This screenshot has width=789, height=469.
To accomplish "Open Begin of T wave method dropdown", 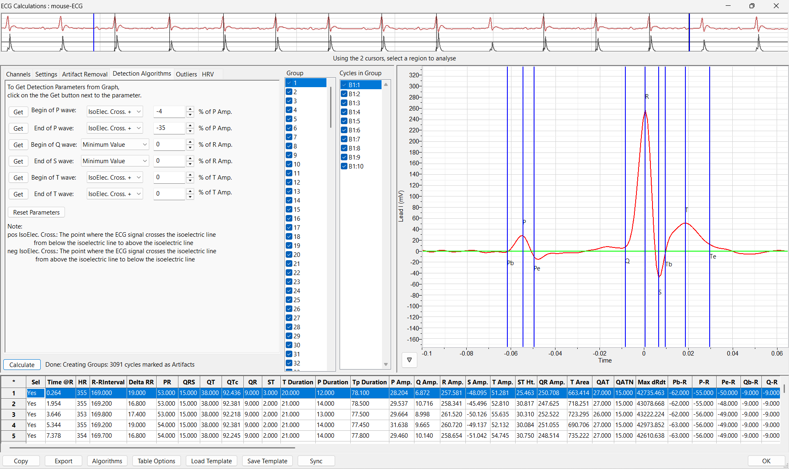I will click(x=115, y=178).
